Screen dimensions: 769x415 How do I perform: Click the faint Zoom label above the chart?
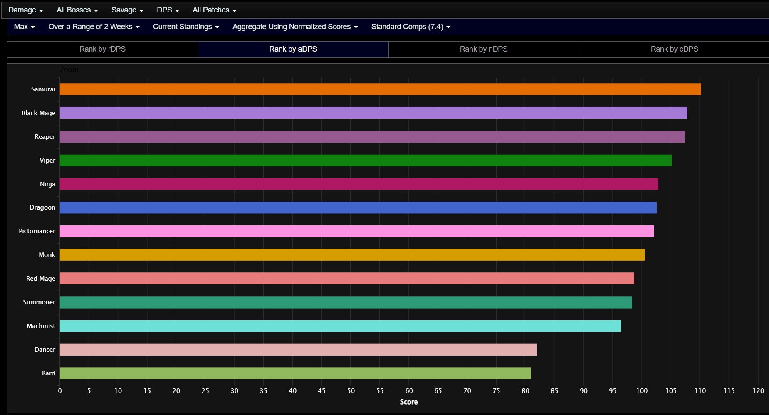tap(69, 69)
